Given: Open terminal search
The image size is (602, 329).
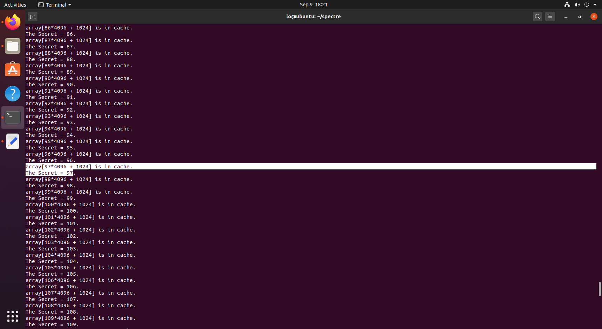Looking at the screenshot, I should [x=537, y=16].
